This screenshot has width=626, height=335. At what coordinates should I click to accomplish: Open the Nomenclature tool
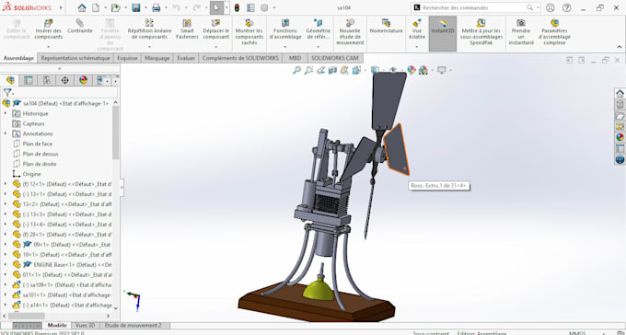(386, 27)
